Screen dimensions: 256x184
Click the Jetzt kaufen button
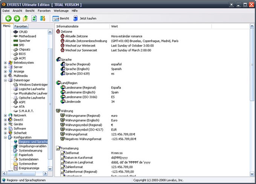pyautogui.click(x=85, y=18)
